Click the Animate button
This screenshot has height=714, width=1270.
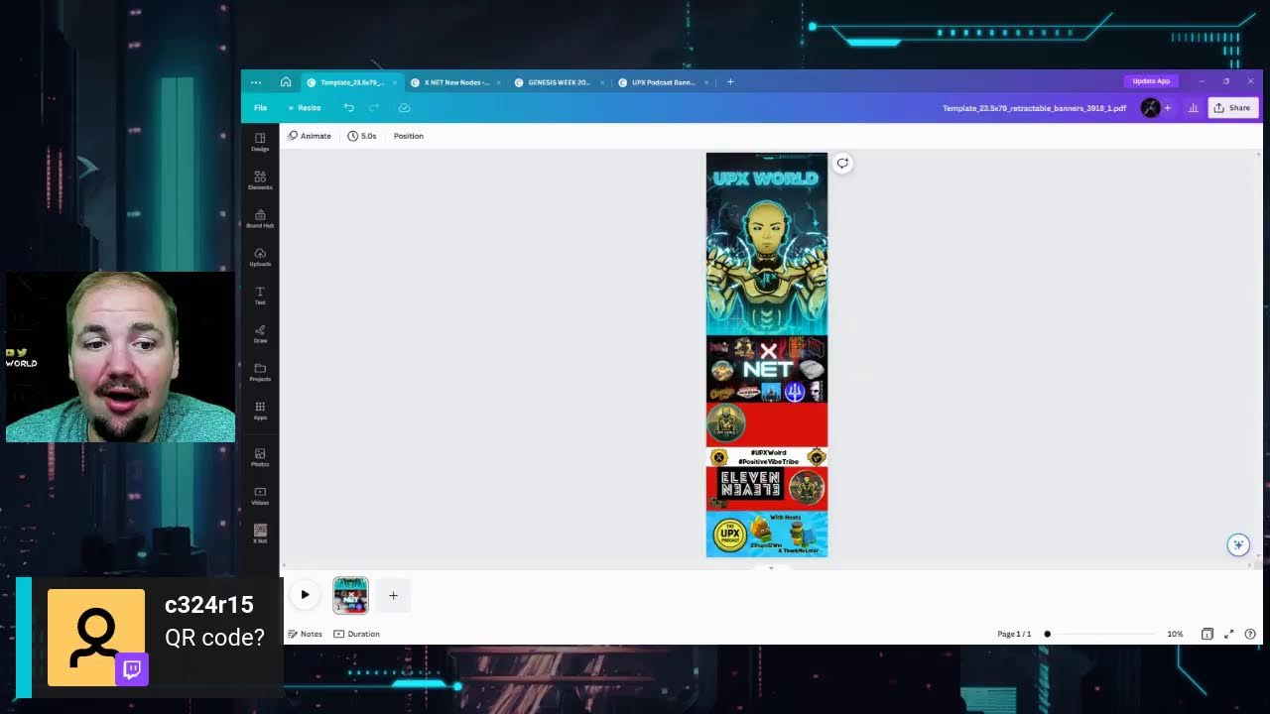click(310, 136)
